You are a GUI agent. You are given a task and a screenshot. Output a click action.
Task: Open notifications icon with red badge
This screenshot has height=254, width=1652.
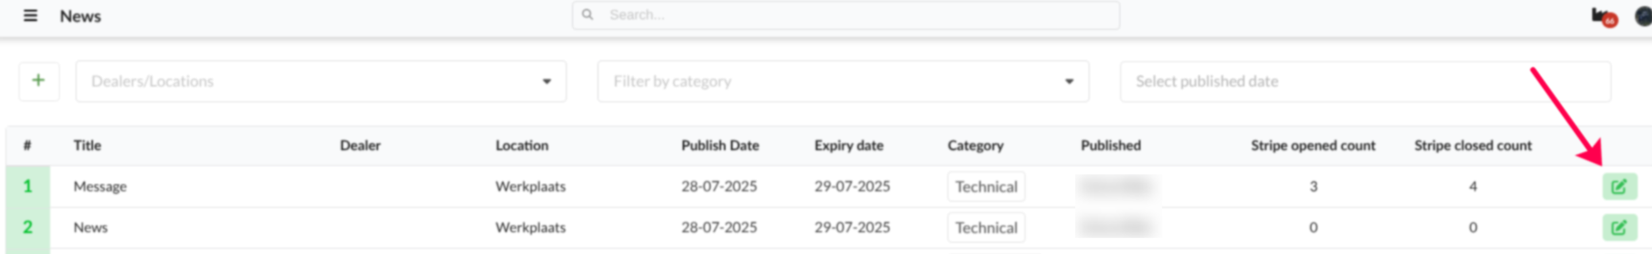tap(1604, 17)
